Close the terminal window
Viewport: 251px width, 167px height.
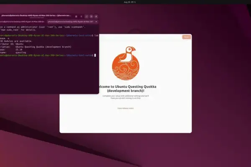96,16
